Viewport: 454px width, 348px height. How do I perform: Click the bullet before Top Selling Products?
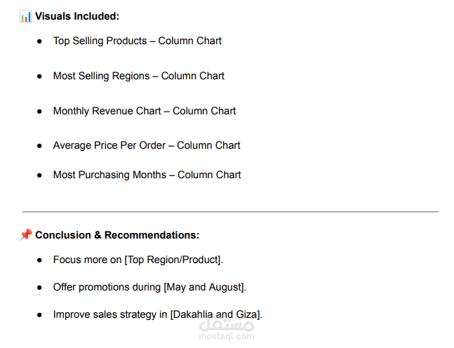click(39, 41)
